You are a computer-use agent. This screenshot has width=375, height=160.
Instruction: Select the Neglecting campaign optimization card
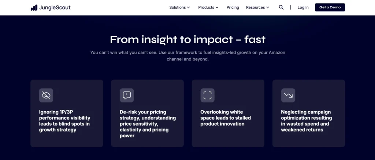(308, 121)
